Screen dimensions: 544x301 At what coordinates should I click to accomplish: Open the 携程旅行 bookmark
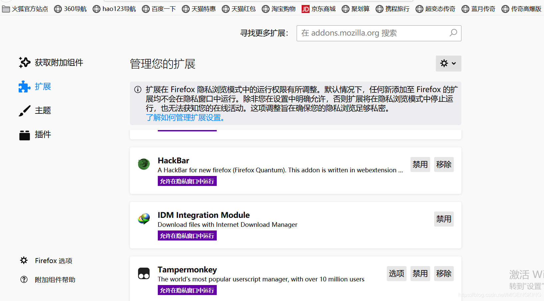[x=393, y=9]
